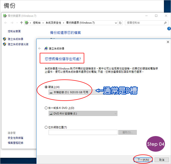Open 建立系統修復光碟 sidebar link
171x164 pixels.
[18, 44]
